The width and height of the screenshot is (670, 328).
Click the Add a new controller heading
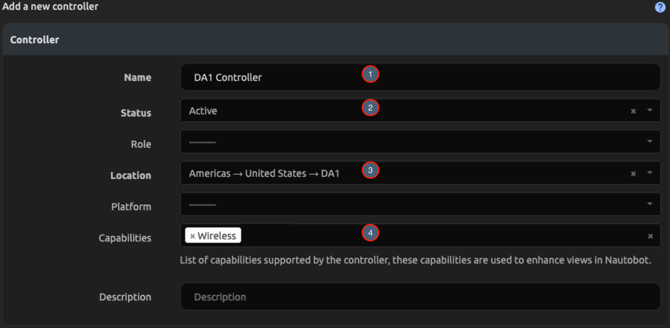[50, 6]
